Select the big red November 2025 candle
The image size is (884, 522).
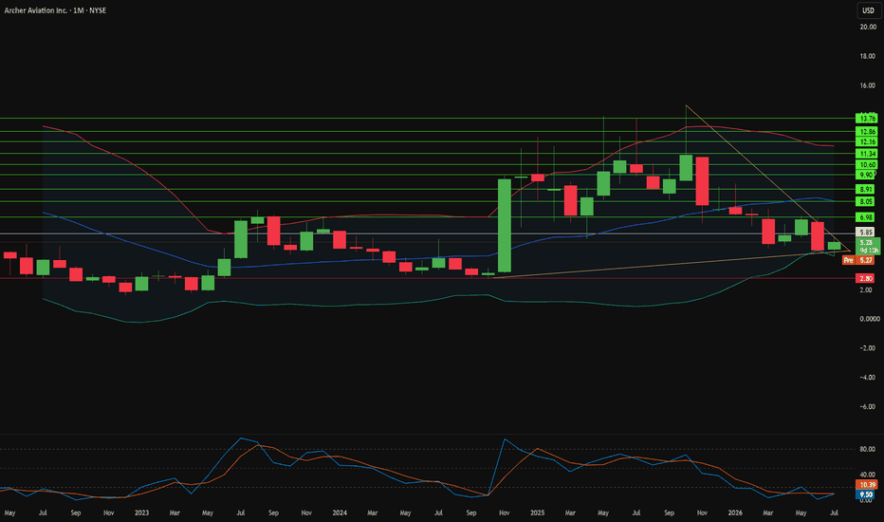pyautogui.click(x=702, y=181)
